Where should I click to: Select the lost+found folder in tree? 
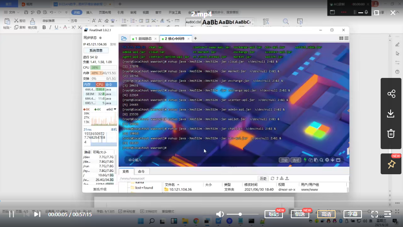tap(144, 187)
